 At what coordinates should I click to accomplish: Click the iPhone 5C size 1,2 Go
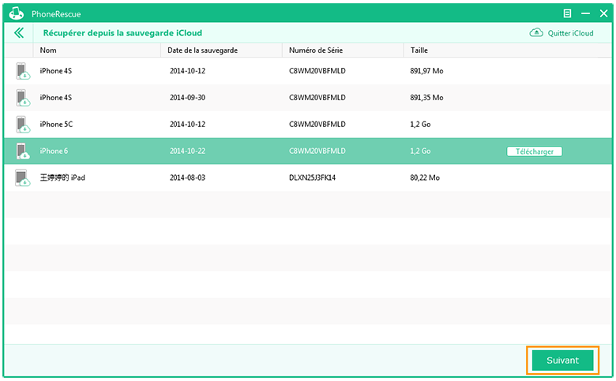click(x=420, y=125)
